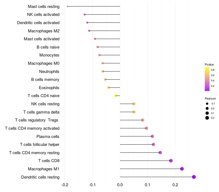Select the T cells regulatory Tregs point
The image size is (219, 192).
143,120
